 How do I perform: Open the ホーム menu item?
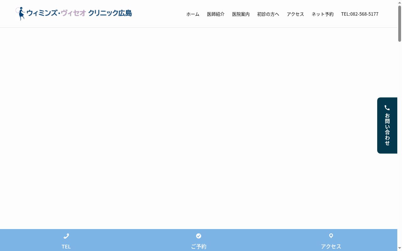(x=193, y=14)
